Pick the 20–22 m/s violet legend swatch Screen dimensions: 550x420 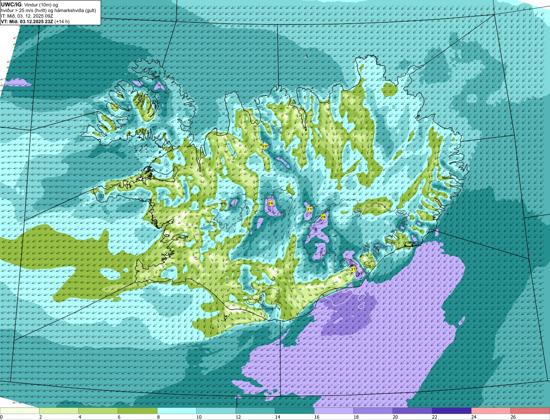[412, 411]
